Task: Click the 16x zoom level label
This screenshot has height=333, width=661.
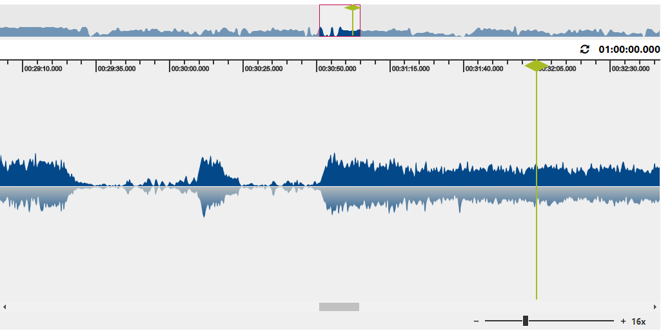Action: click(638, 321)
